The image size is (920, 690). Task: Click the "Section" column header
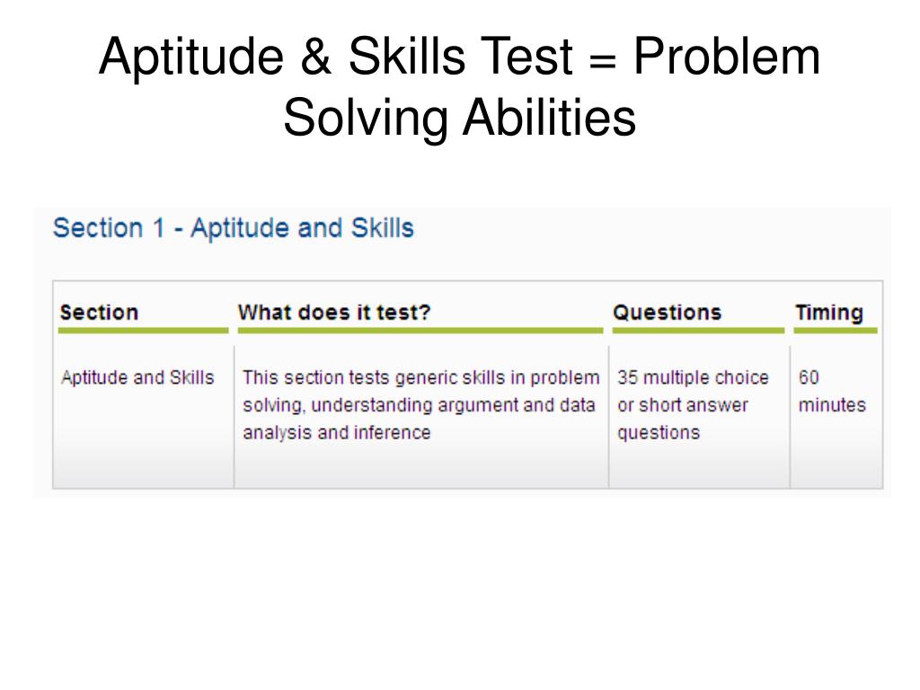point(99,313)
